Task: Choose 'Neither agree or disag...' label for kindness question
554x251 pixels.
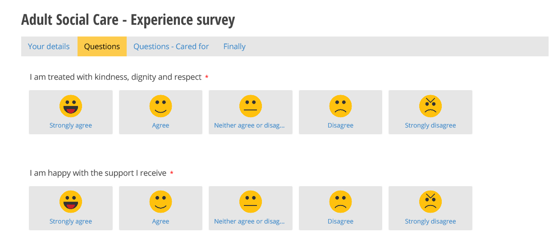Action: point(249,125)
